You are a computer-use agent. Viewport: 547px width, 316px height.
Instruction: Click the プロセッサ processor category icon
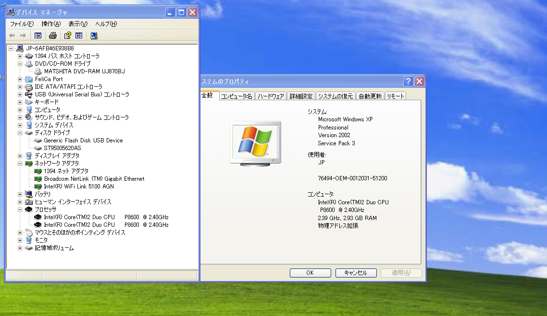tap(29, 210)
